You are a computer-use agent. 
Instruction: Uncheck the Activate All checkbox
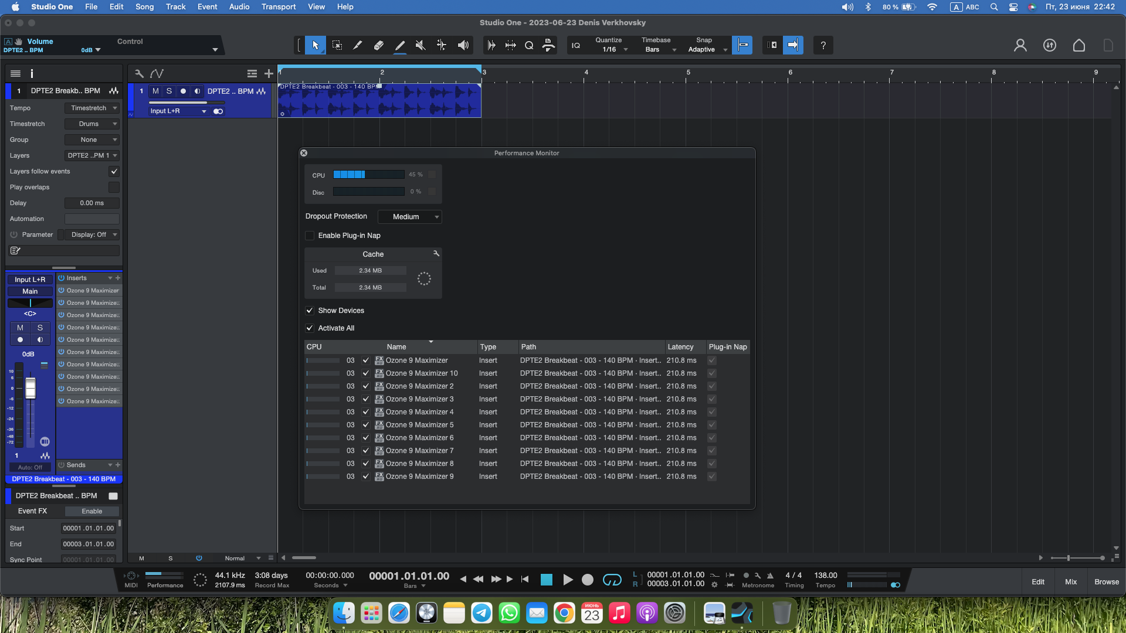(x=310, y=328)
